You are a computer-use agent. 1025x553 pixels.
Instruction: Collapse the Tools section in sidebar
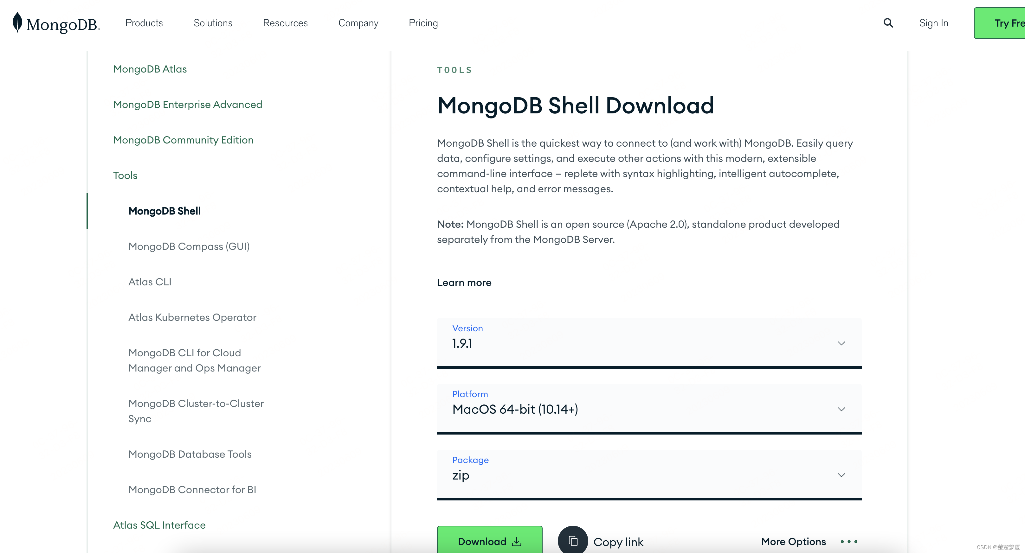[x=125, y=175]
